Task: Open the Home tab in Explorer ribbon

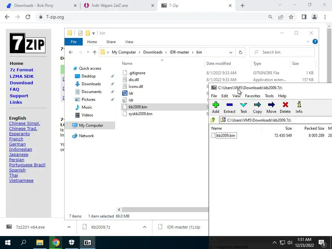Action: [x=92, y=42]
